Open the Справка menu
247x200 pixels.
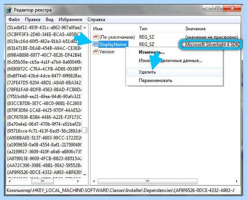96,19
